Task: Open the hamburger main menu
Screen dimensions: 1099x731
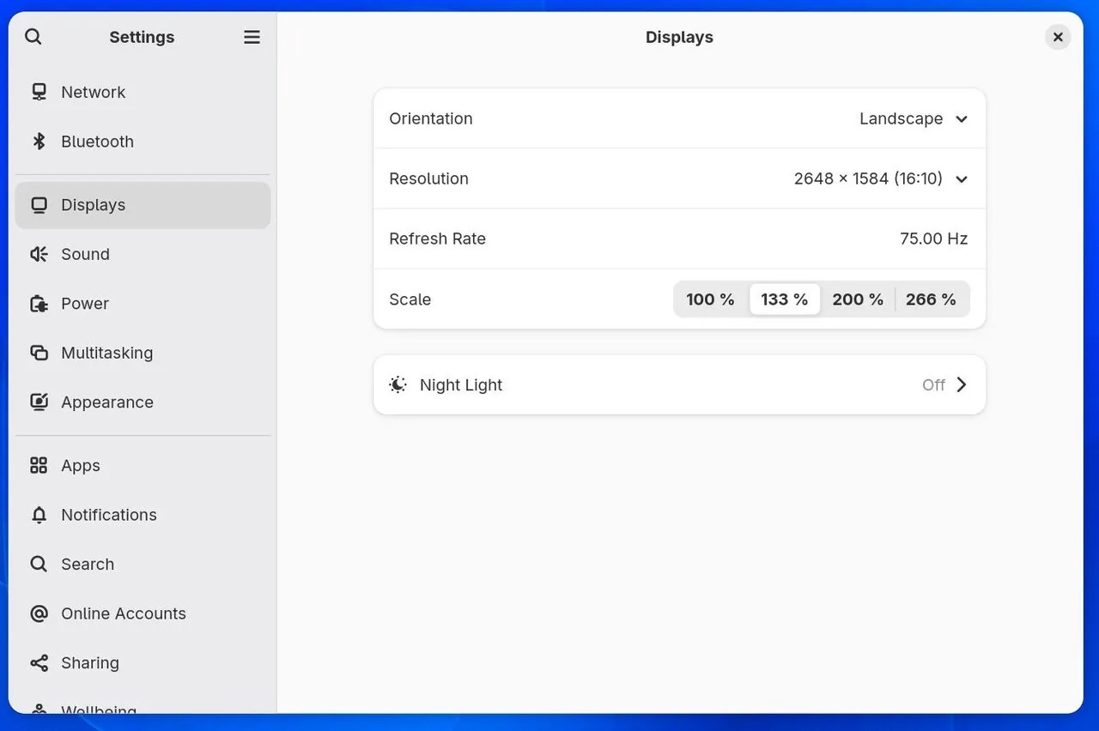Action: click(252, 37)
